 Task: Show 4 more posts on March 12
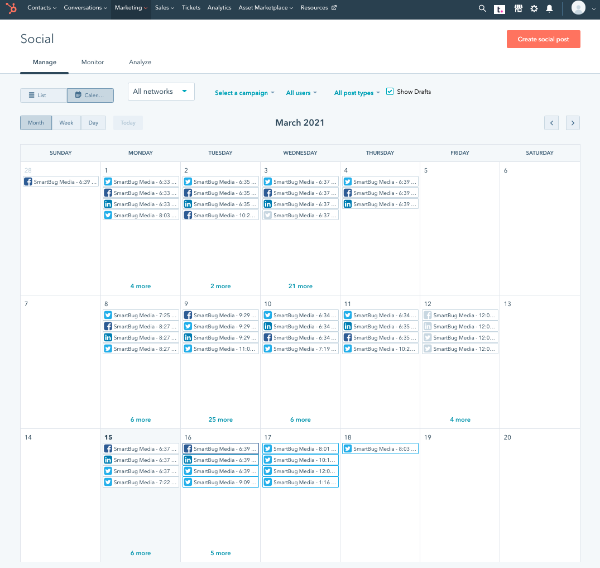tap(460, 420)
